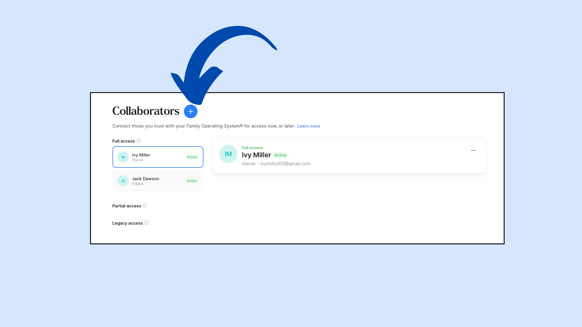
Task: Click the Legacy access section label
Action: [x=127, y=223]
